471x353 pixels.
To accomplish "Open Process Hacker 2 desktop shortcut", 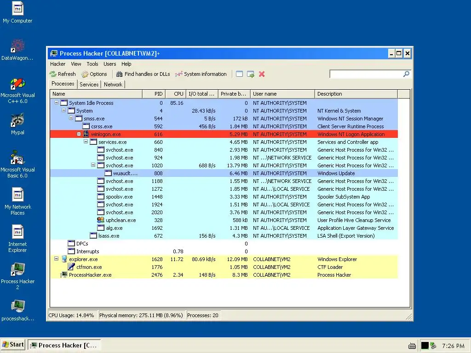I will 17,276.
